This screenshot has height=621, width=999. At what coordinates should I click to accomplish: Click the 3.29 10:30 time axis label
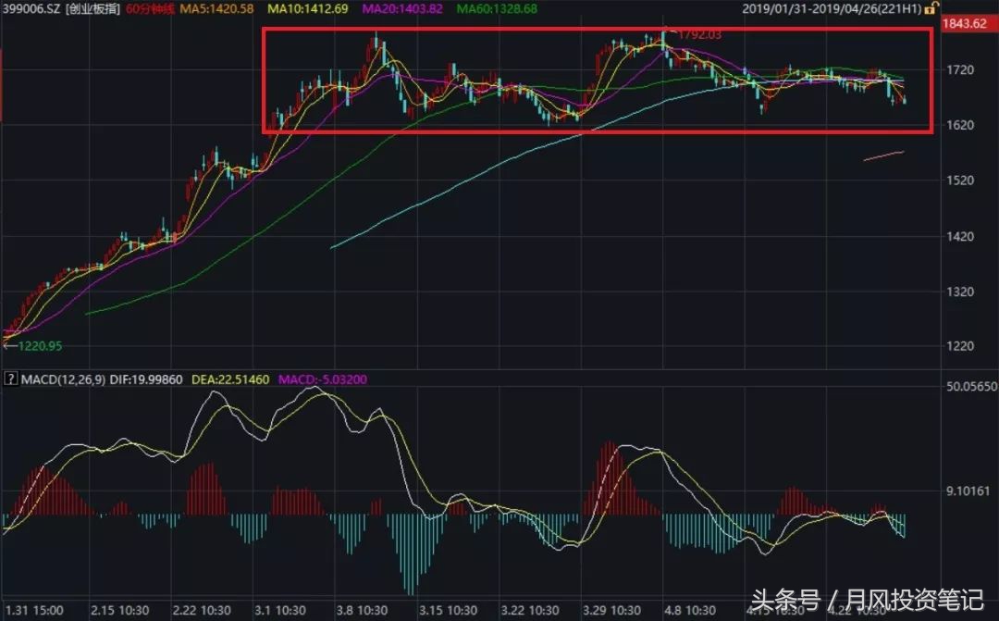pos(611,611)
